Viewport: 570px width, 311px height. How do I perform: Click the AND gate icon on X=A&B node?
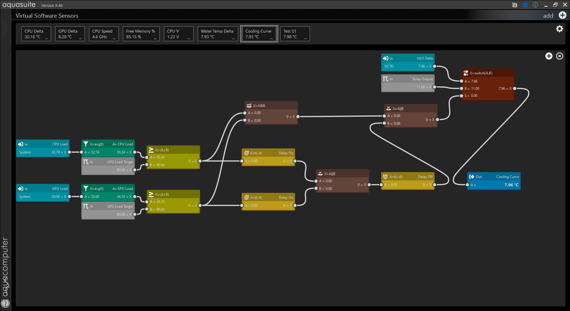[249, 105]
